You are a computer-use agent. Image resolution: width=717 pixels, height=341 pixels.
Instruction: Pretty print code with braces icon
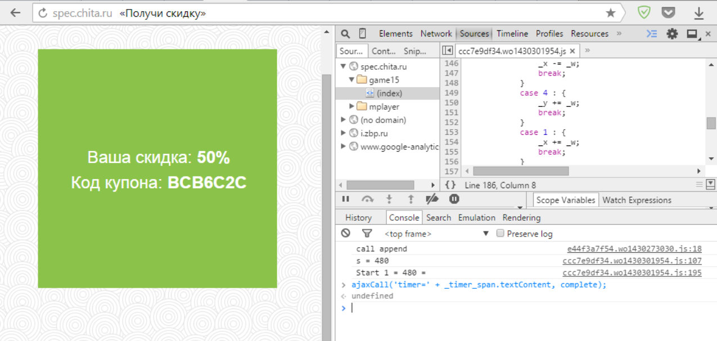450,185
